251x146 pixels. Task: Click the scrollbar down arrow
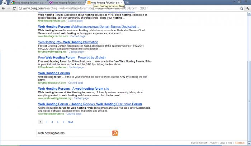tap(249, 143)
